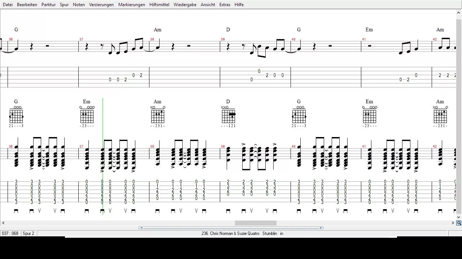Click measure number 36 in melody staff
The image size is (462, 259).
(x=10, y=40)
